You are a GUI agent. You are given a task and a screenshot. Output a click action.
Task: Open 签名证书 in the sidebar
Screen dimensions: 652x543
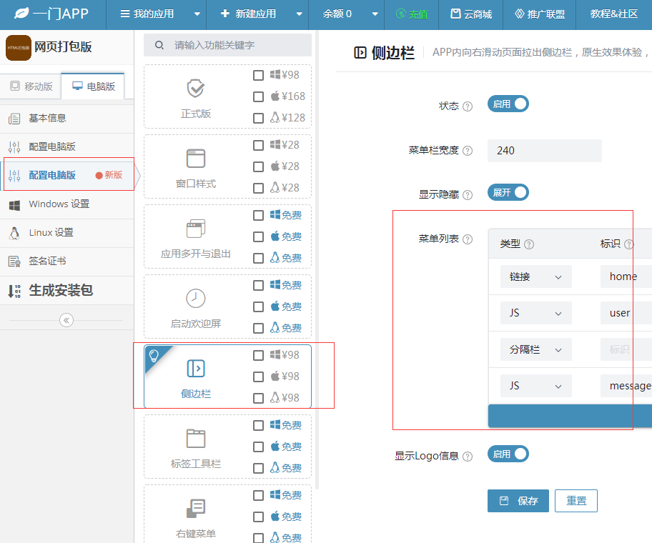(x=67, y=261)
